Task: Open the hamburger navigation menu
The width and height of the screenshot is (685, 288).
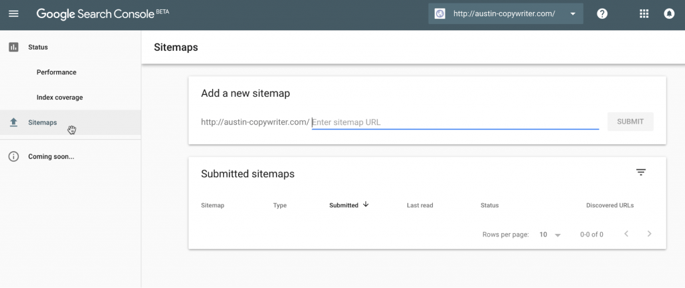Action: (13, 13)
